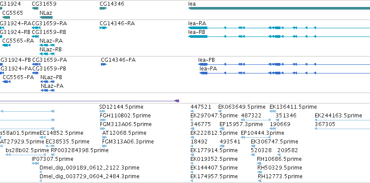Click the lea-PB protein label
Screen dimensions: 370x183
(207, 60)
